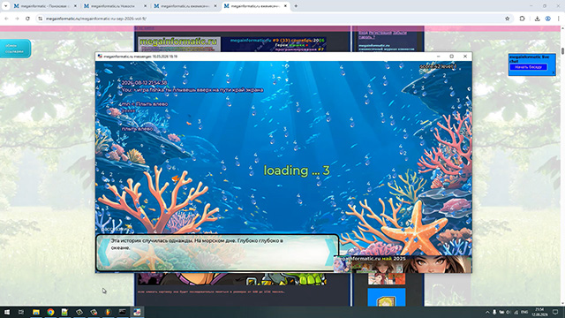
Task: Bookmark this page with the star icon
Action: pos(508,19)
